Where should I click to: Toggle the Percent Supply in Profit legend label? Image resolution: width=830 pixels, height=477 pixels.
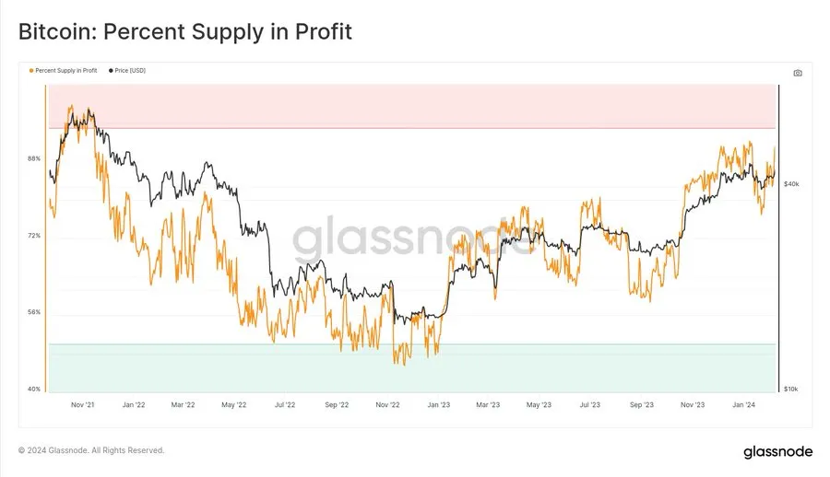tap(66, 70)
